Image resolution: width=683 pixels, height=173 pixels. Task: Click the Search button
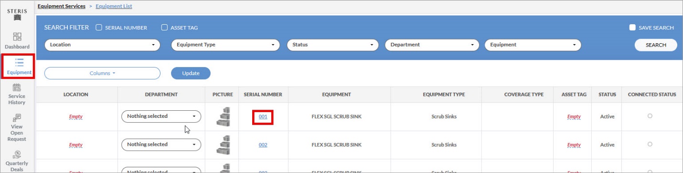[656, 45]
